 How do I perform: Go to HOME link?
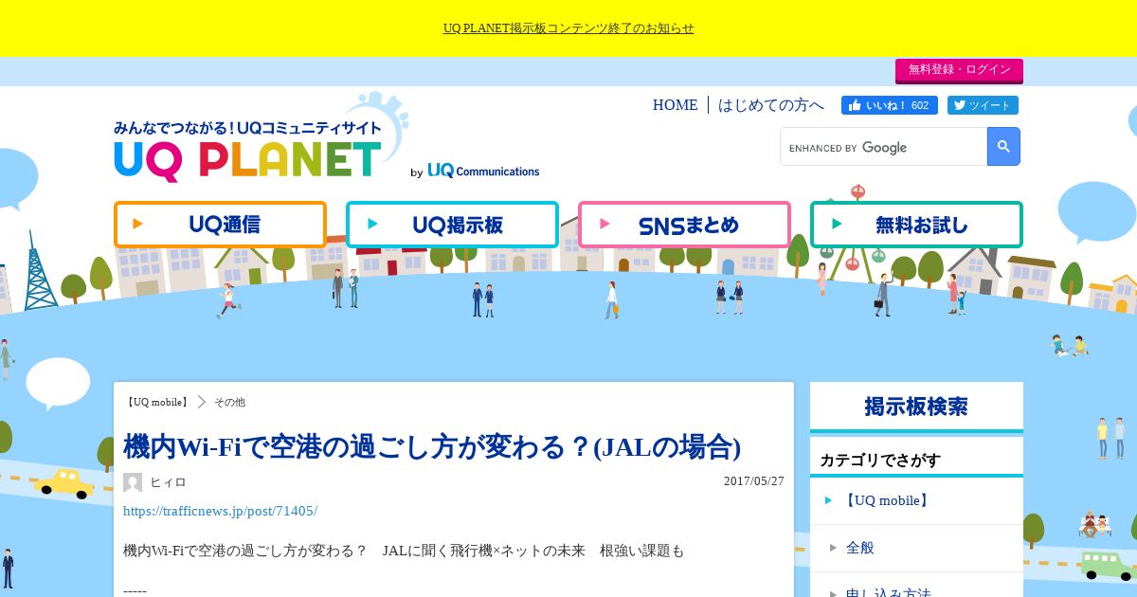point(675,105)
